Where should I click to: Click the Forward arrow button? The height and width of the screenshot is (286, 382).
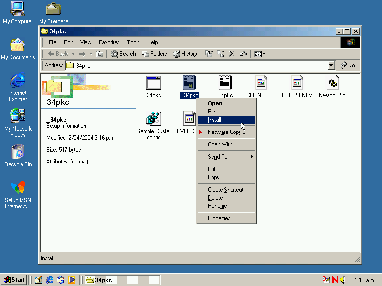[82, 54]
